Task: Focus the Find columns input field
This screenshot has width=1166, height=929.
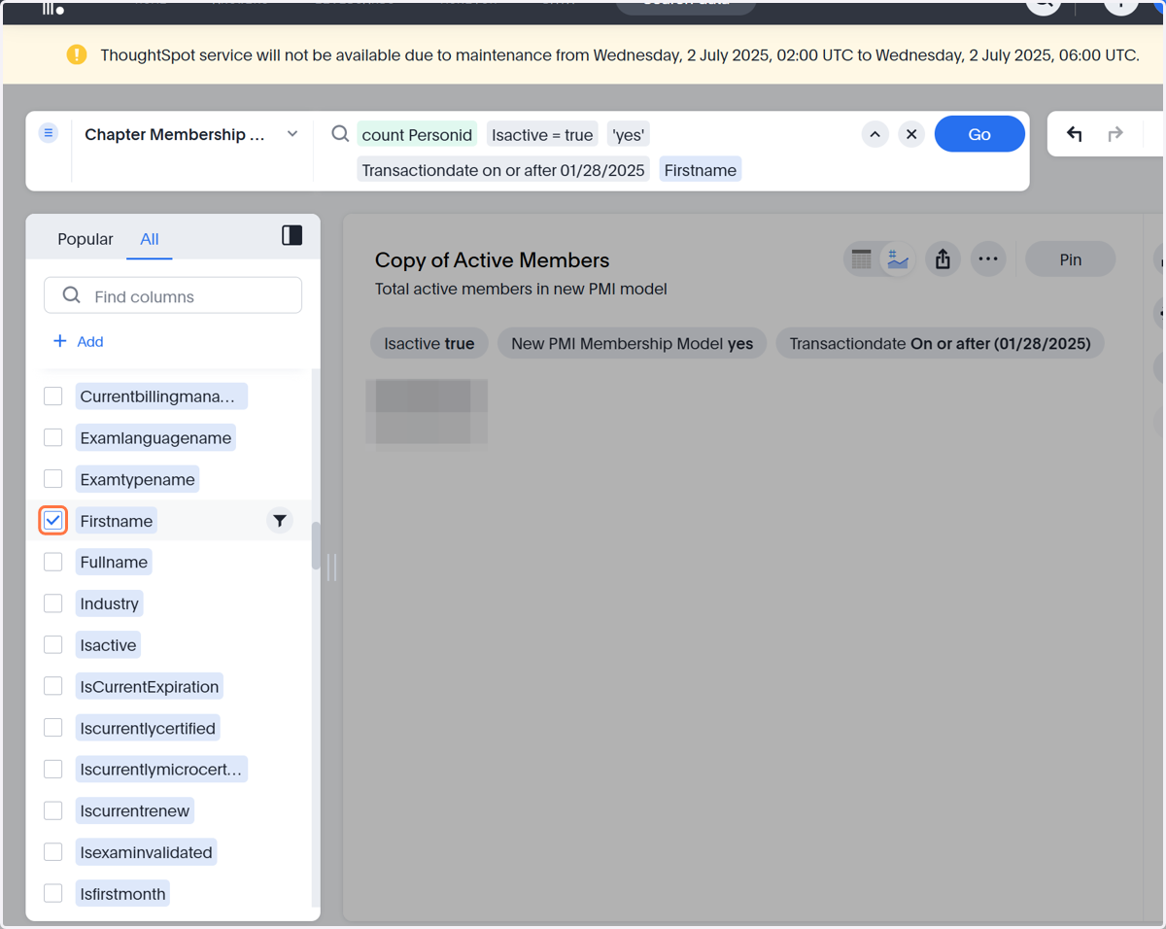Action: (173, 295)
